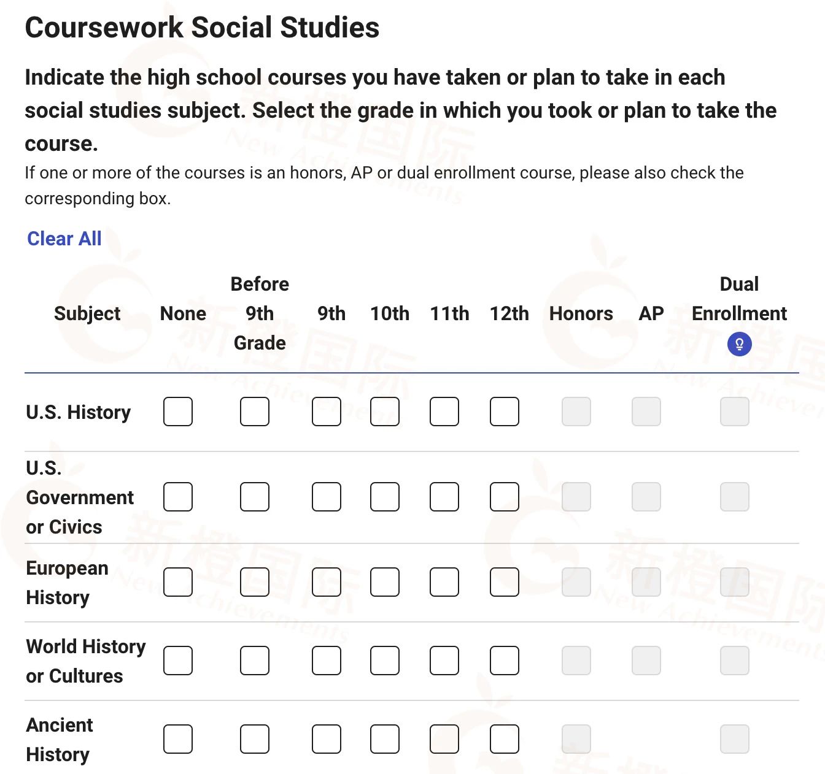This screenshot has height=774, width=825.
Task: Select 10th grade for World History or Cultures
Action: [x=385, y=661]
